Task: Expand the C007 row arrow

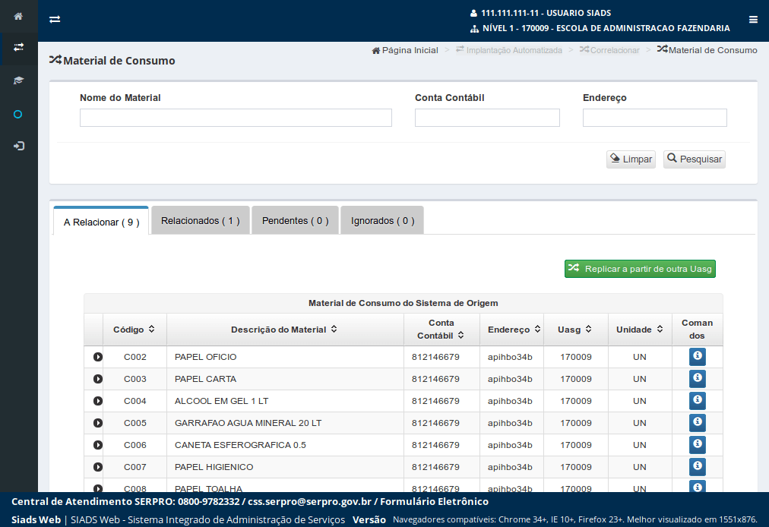Action: (98, 467)
